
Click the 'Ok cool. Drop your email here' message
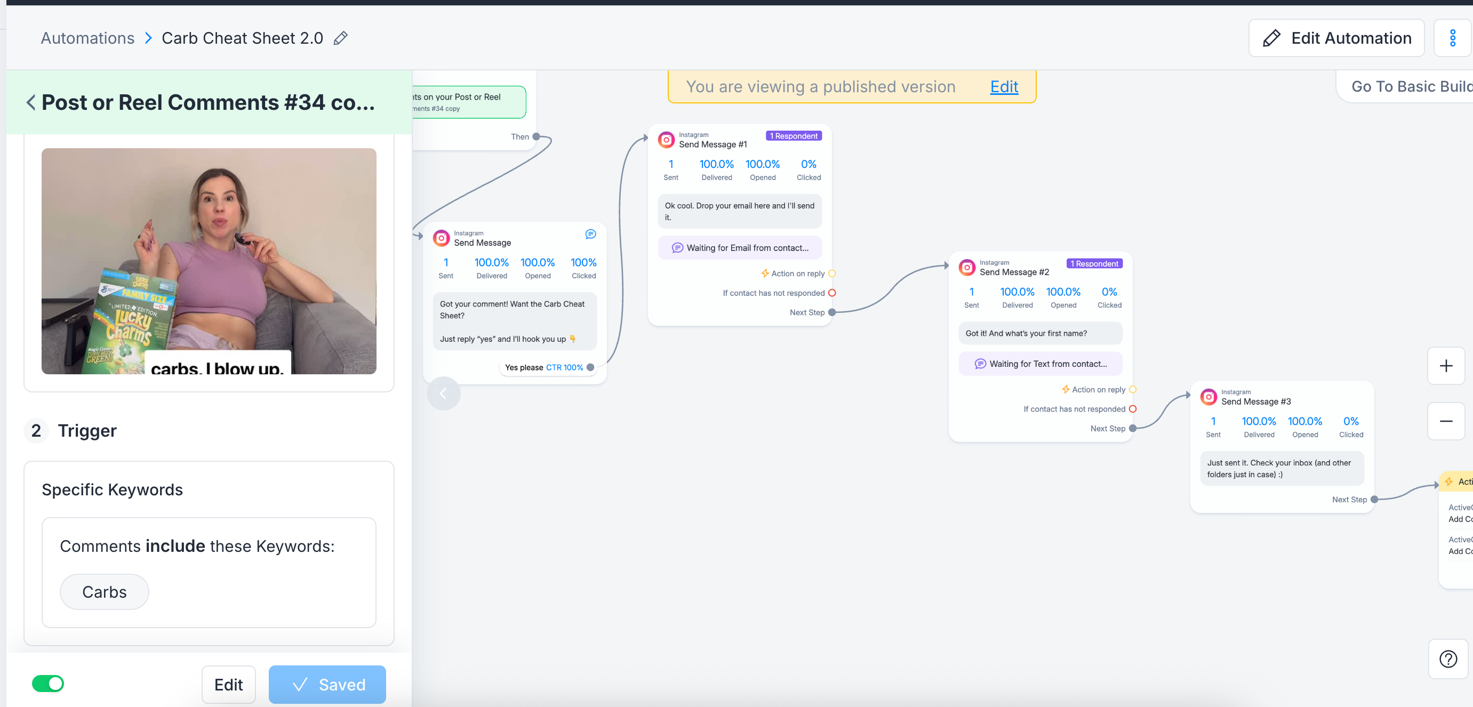740,212
